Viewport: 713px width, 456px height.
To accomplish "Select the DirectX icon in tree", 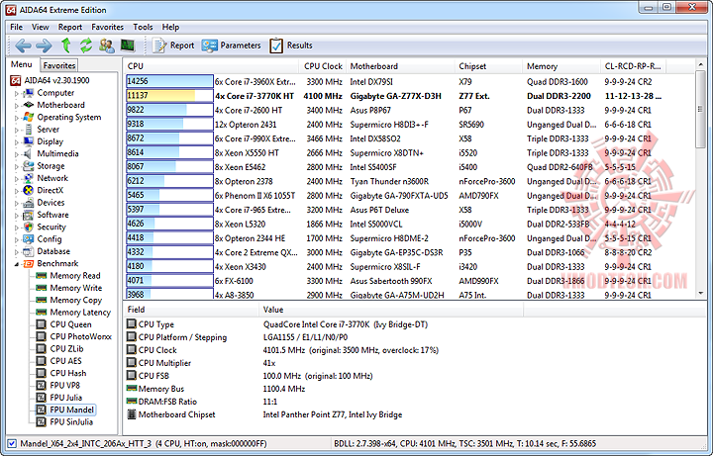I will point(28,190).
